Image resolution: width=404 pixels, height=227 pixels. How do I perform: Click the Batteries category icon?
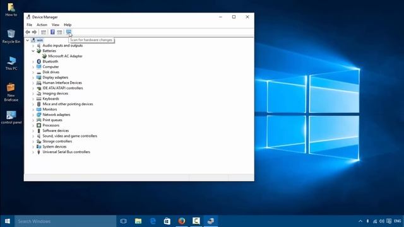point(39,50)
